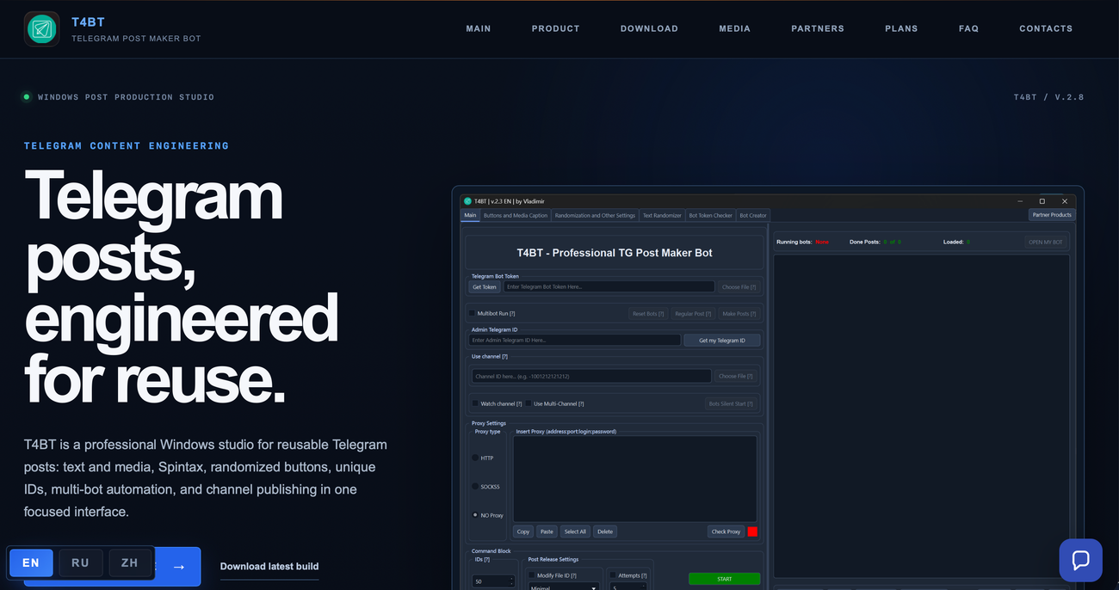Open the MEDIA nav section
Image resolution: width=1119 pixels, height=590 pixels.
734,28
